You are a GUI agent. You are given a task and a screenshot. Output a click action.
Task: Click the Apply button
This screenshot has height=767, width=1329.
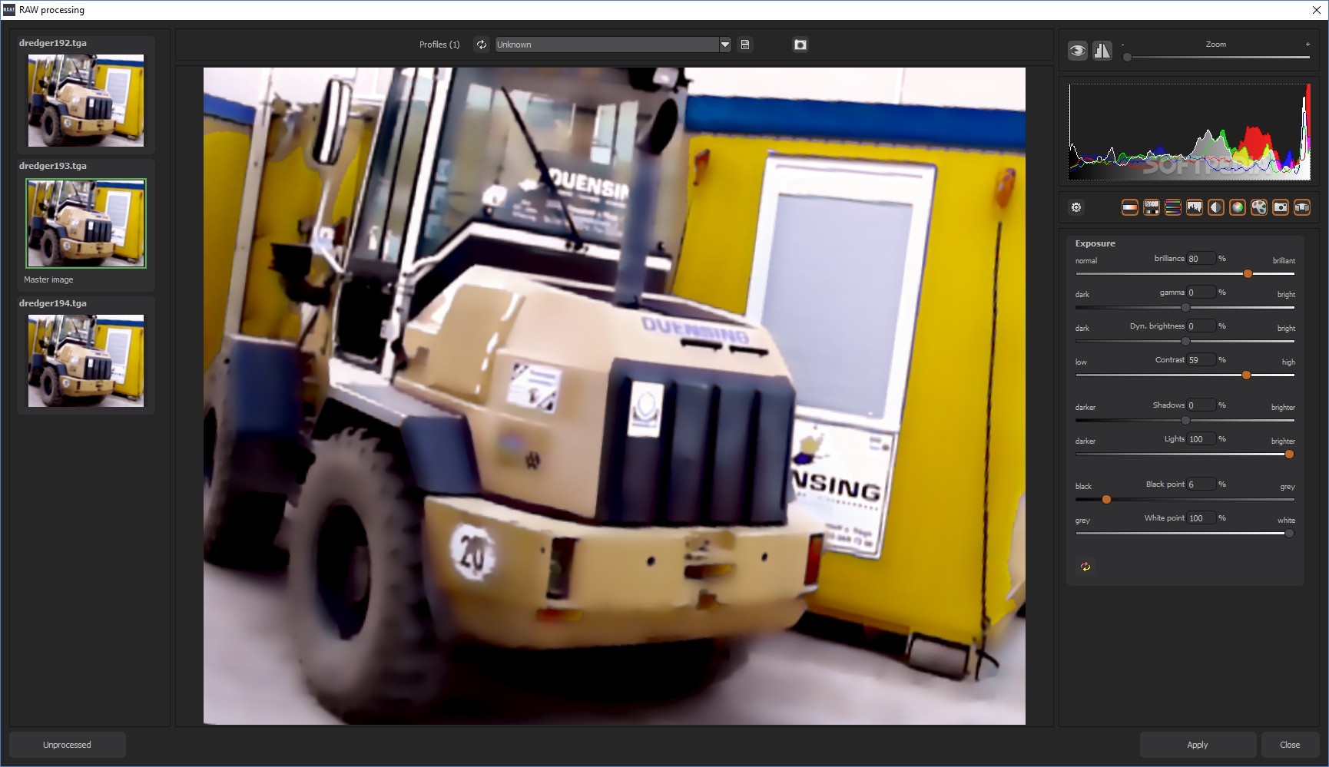1198,745
